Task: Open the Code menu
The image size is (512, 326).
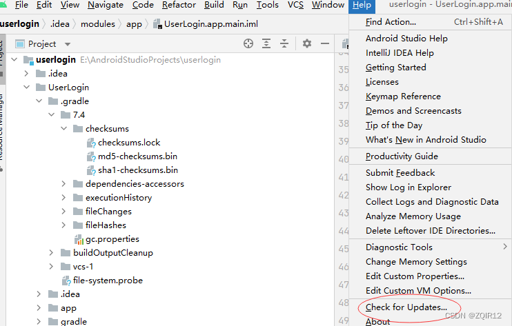Action: tap(143, 5)
